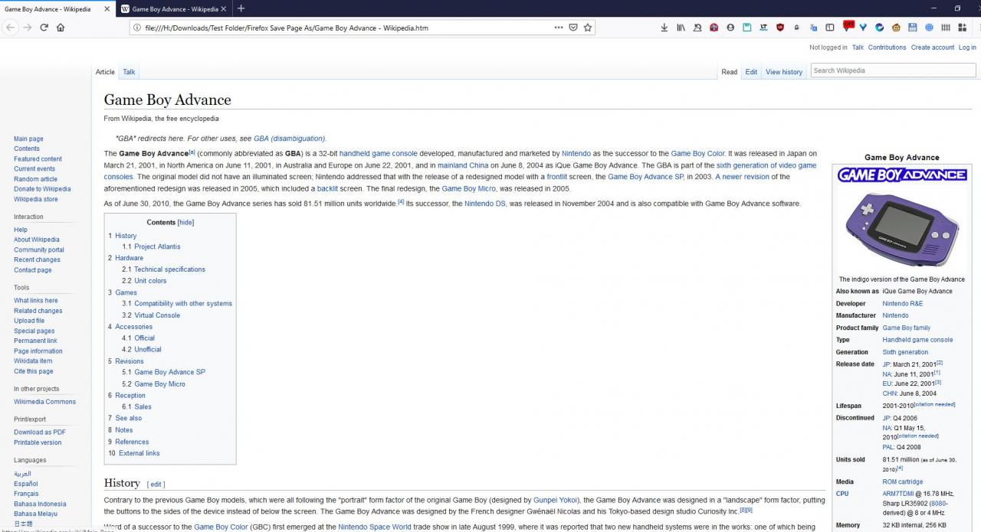This screenshot has height=532, width=981.
Task: Open the Library toolbar icon
Action: point(681,28)
